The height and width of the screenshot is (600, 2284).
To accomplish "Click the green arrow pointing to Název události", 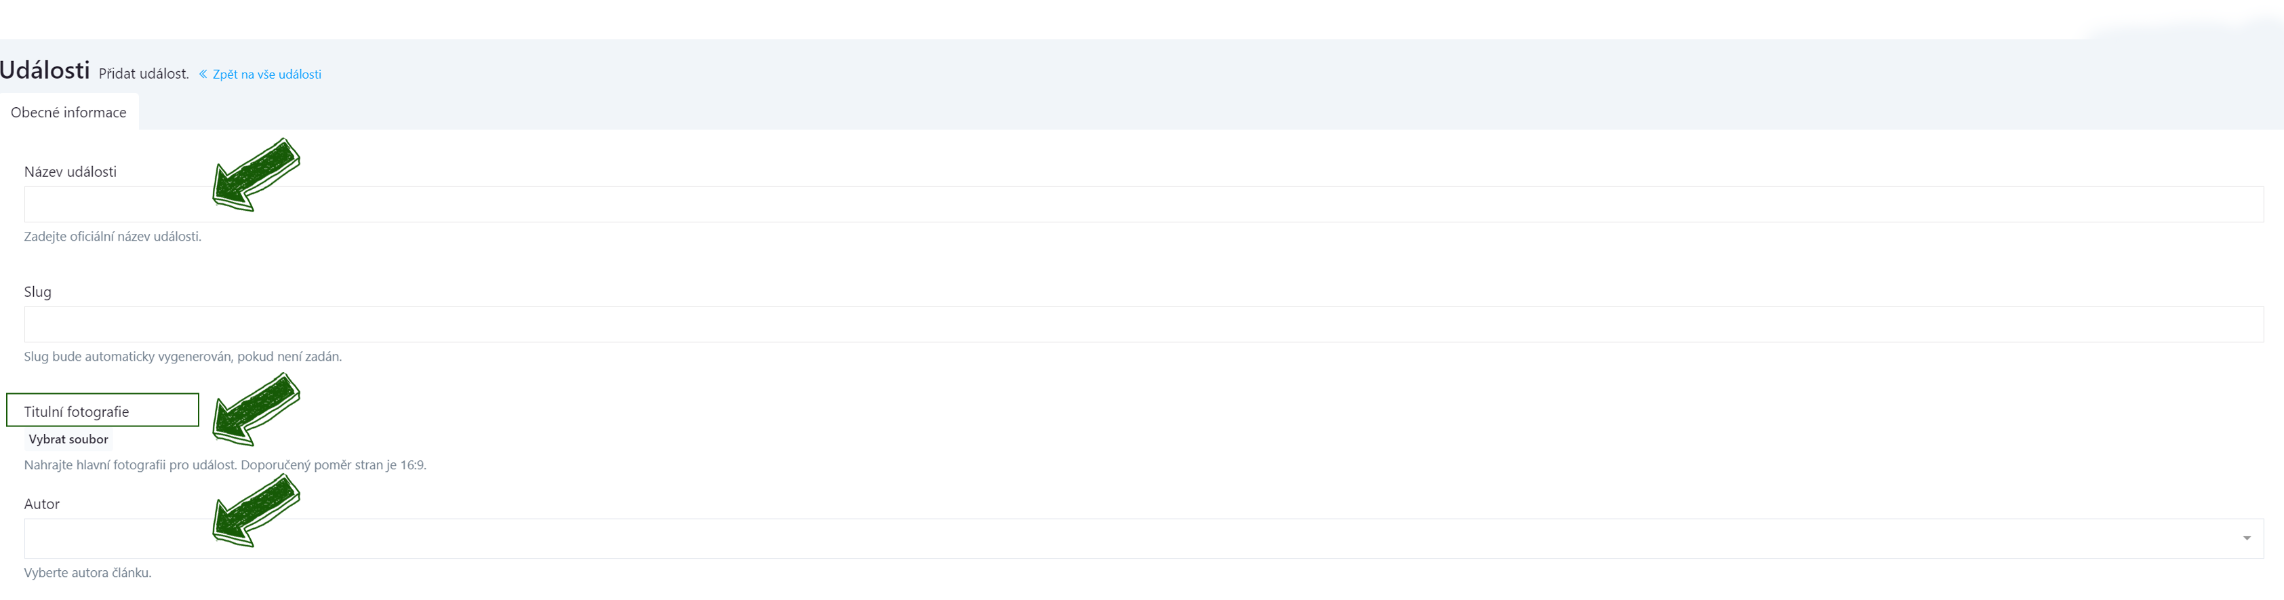I will click(x=256, y=175).
